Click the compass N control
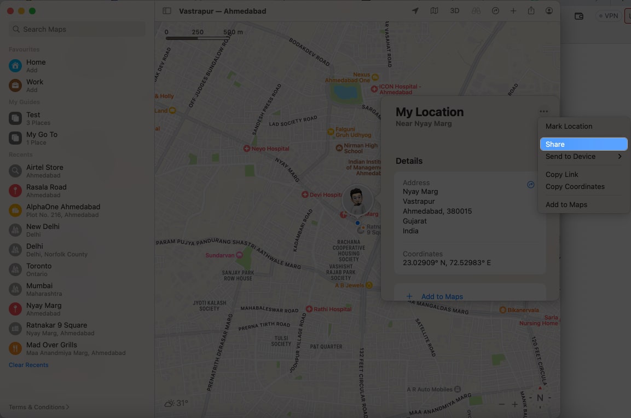The height and width of the screenshot is (418, 631). (x=540, y=398)
